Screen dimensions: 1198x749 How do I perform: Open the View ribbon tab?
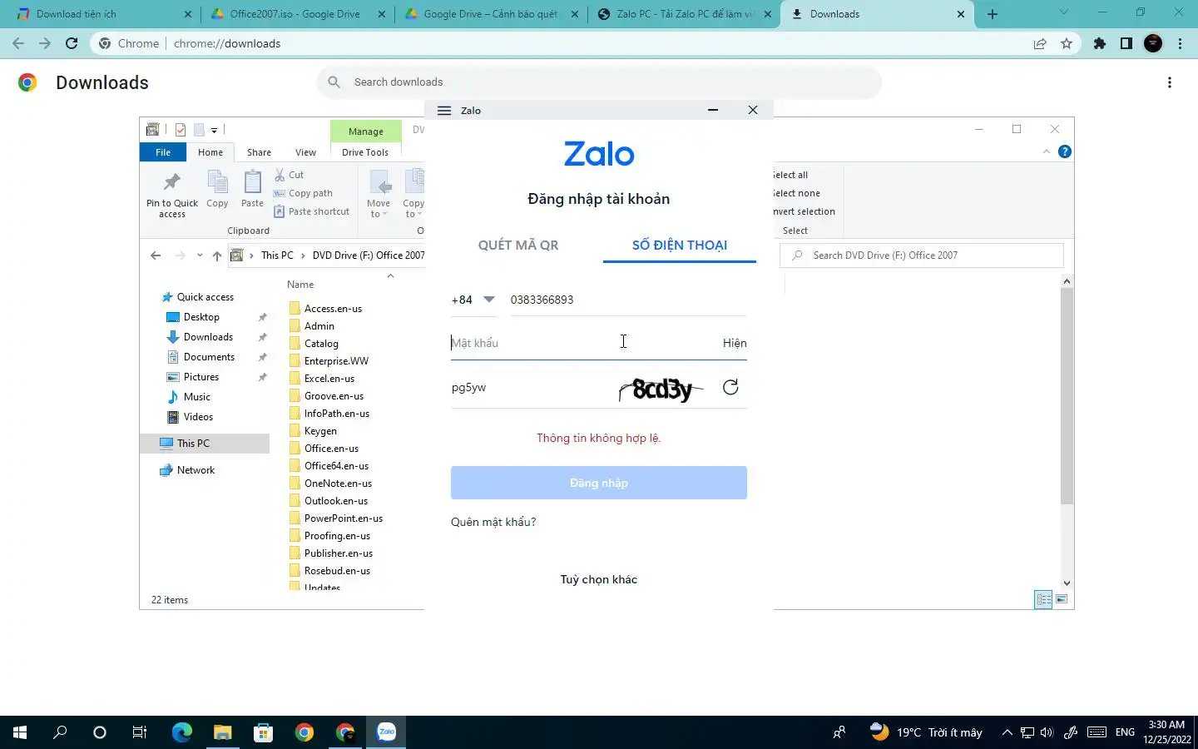coord(305,152)
